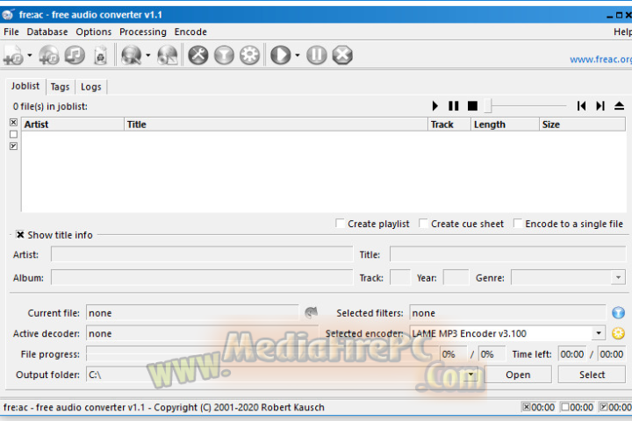Select all joblist entries checkbox icon
The width and height of the screenshot is (632, 421).
pyautogui.click(x=14, y=122)
